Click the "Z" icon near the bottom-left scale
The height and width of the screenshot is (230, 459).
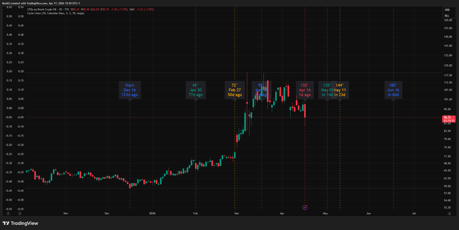[20, 213]
